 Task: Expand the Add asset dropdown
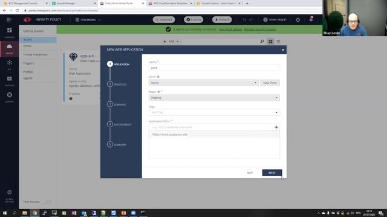[x=171, y=42]
